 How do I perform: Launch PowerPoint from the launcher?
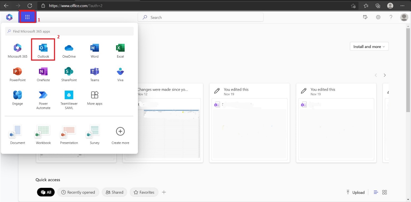click(18, 75)
